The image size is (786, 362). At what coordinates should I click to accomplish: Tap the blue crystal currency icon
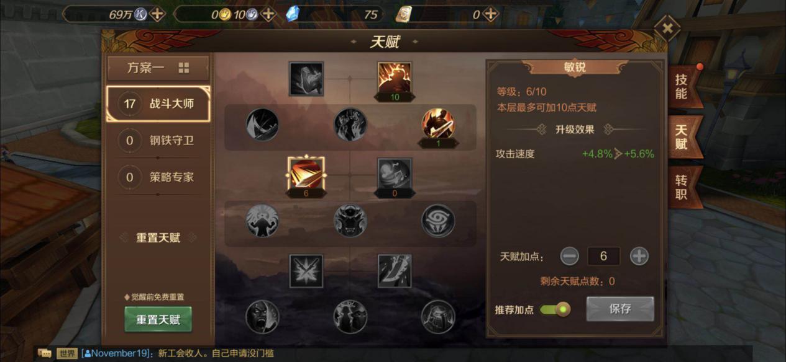293,14
